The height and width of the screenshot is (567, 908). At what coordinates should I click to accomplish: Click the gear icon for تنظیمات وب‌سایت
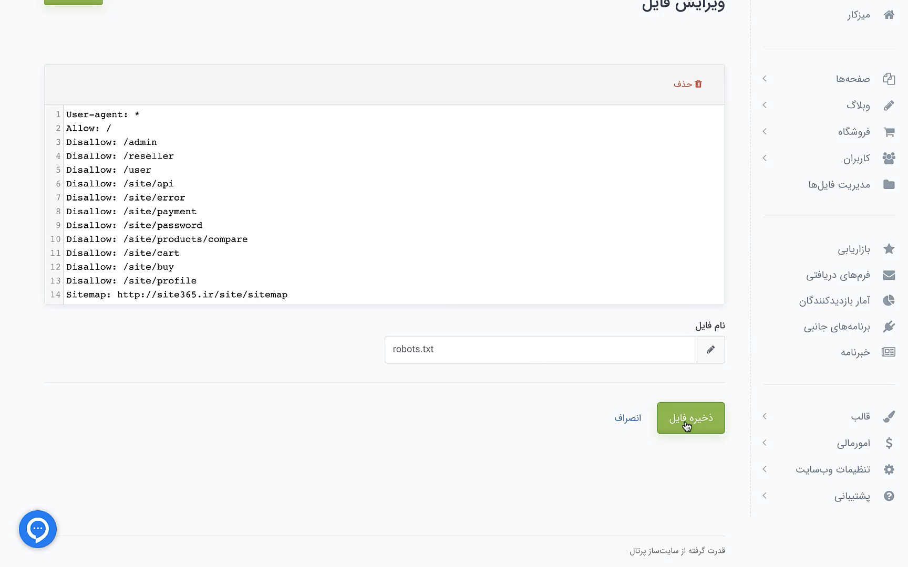[x=889, y=469]
